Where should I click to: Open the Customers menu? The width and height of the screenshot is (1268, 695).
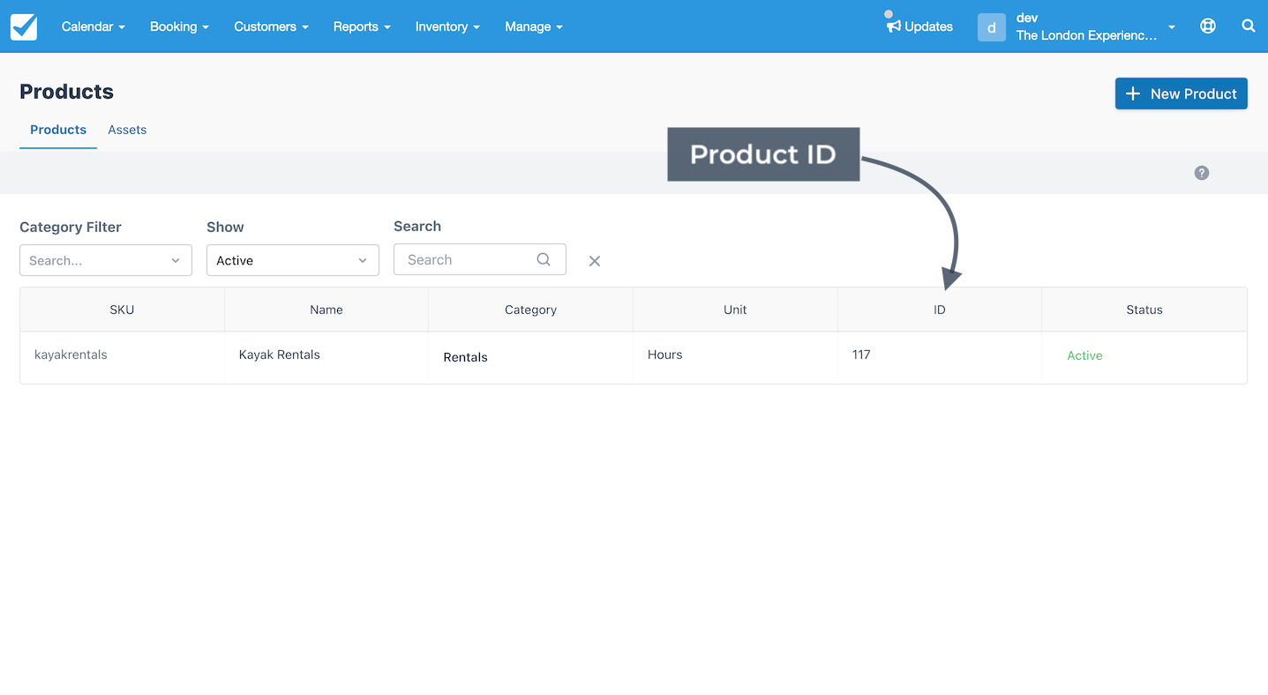point(271,26)
